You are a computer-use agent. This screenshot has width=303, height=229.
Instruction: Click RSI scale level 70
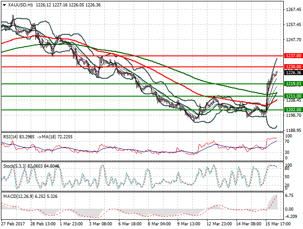288,142
